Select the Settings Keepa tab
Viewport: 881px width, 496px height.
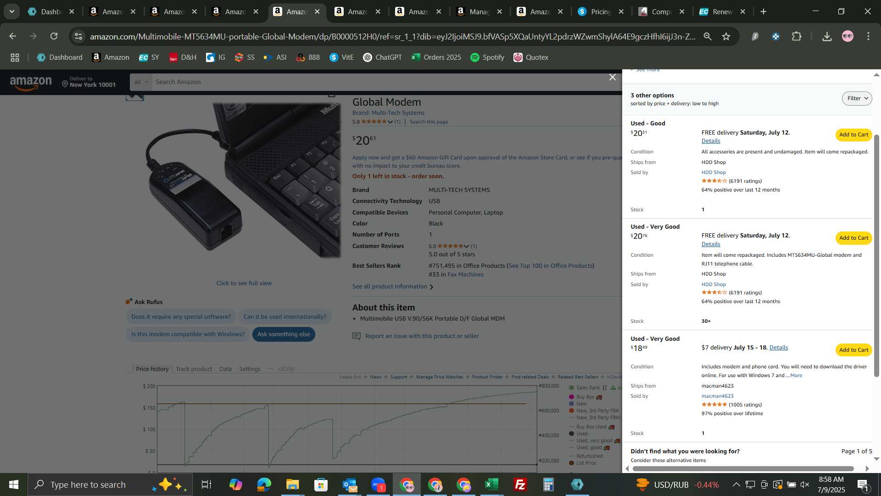[x=250, y=369]
